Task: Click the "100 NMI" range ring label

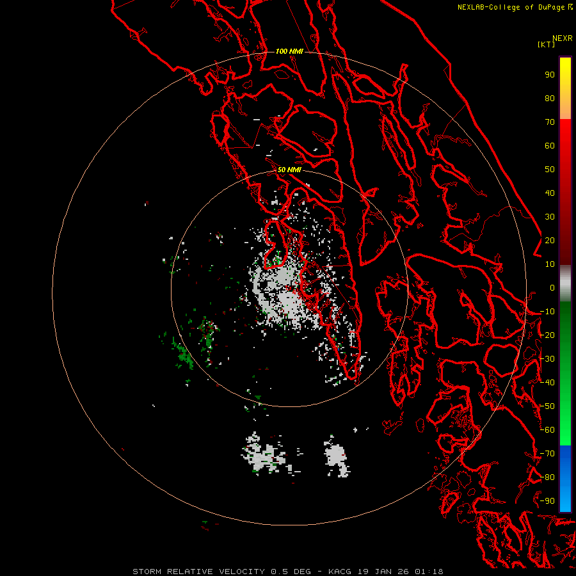Action: (289, 51)
